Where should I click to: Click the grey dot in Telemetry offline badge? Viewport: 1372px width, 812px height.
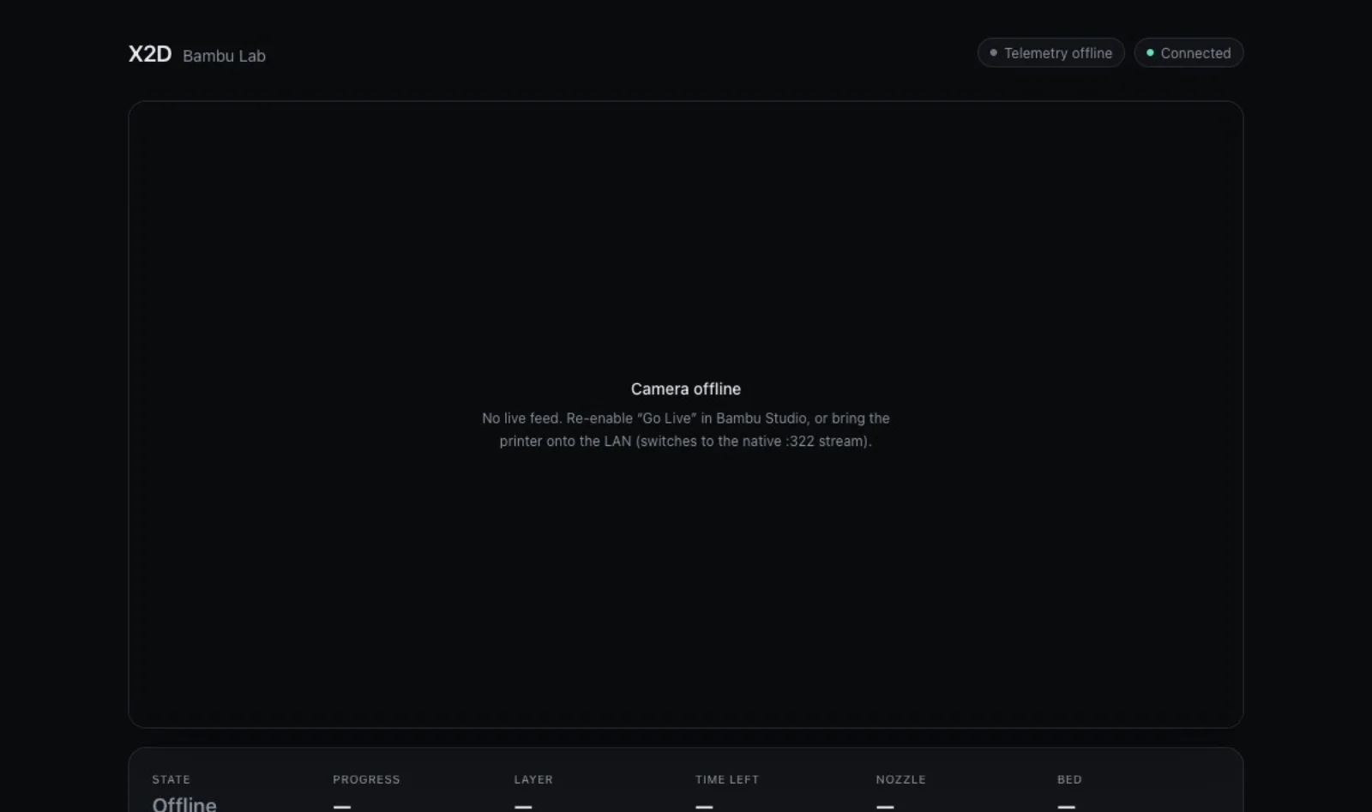[993, 52]
